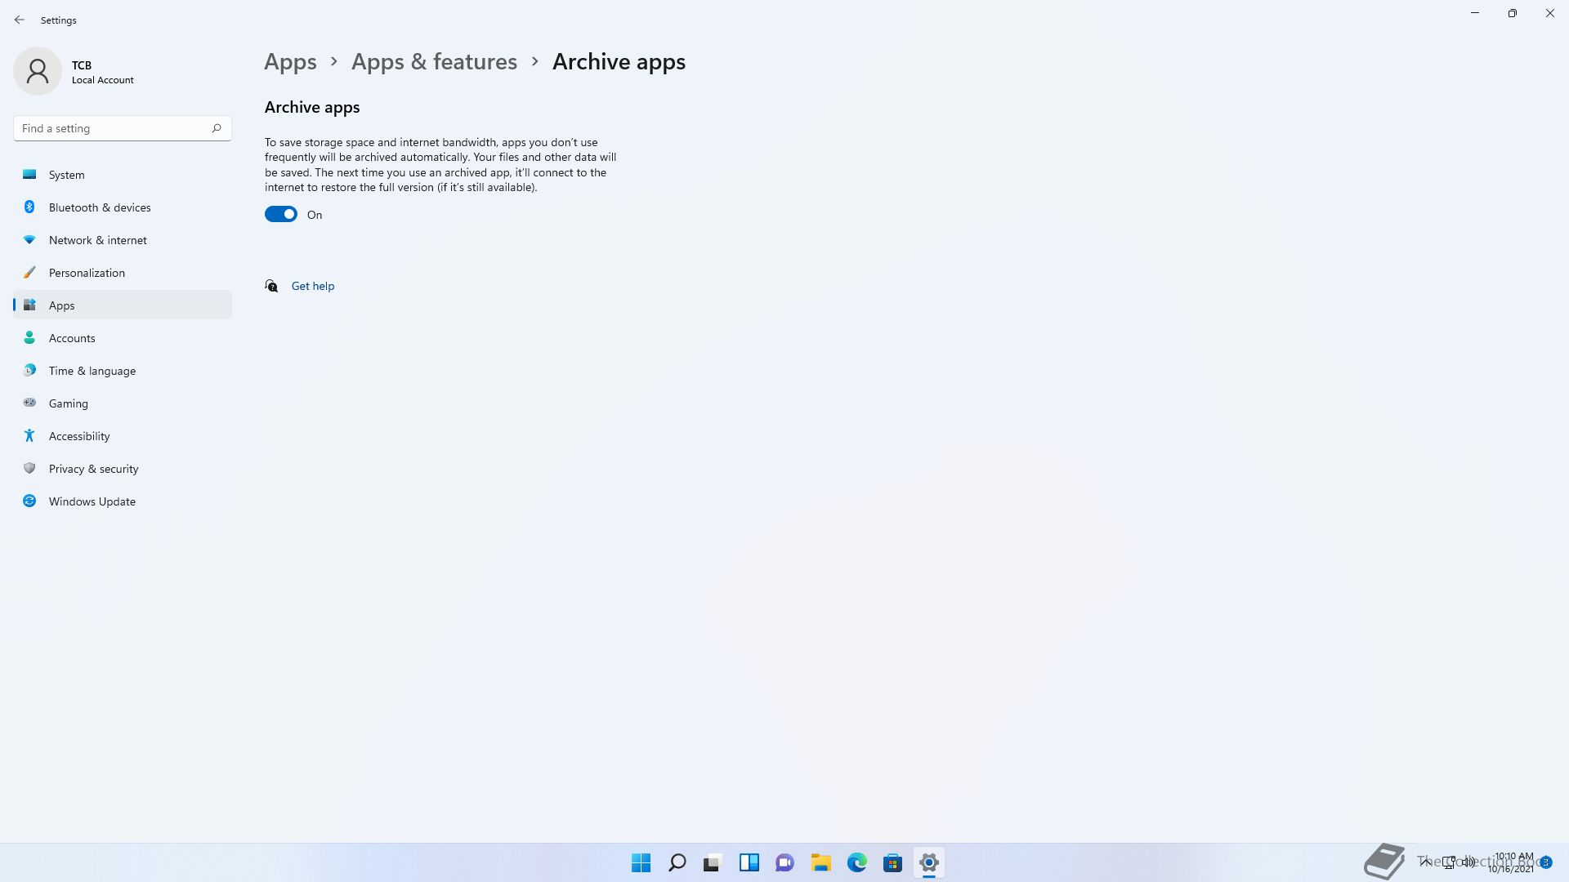Click the TCB user profile picture
The image size is (1569, 882).
[x=38, y=71]
